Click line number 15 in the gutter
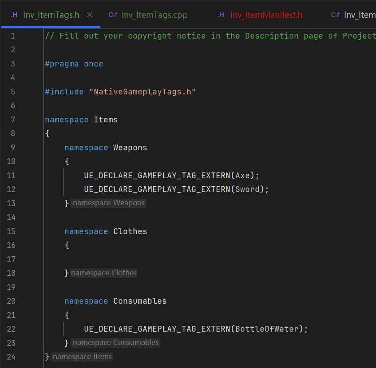376x368 pixels. (x=11, y=231)
